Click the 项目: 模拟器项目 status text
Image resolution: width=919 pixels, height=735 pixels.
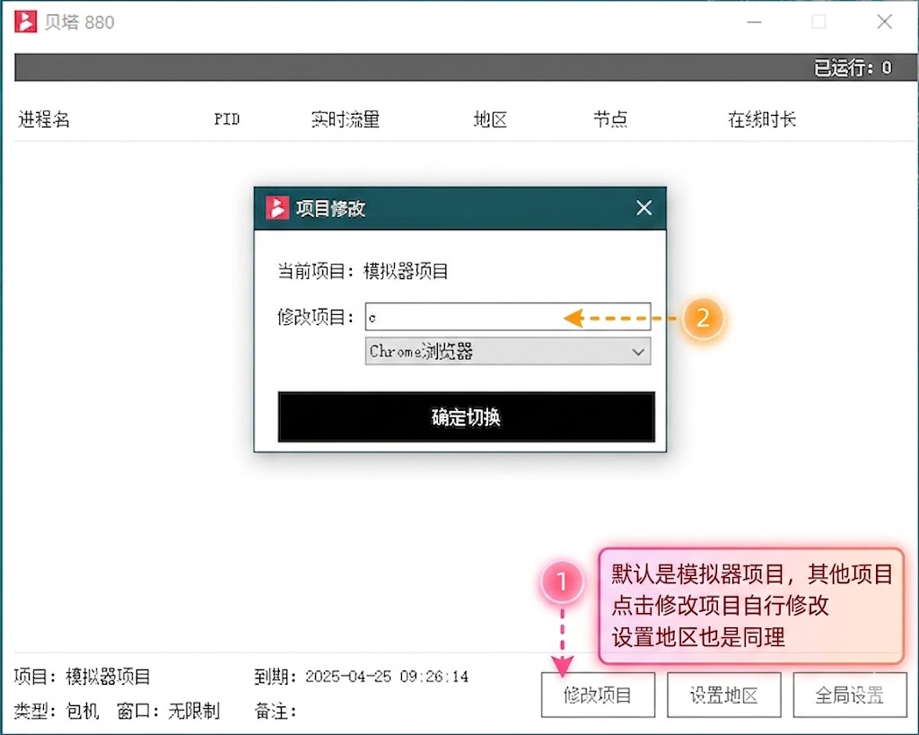click(x=82, y=677)
